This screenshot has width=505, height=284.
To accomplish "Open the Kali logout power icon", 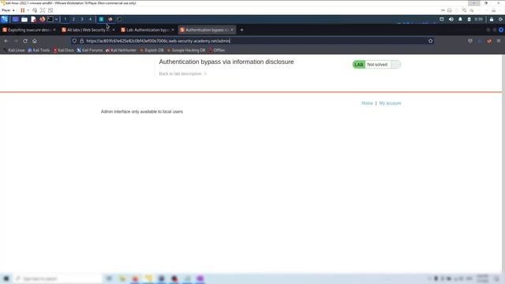I will (x=500, y=19).
